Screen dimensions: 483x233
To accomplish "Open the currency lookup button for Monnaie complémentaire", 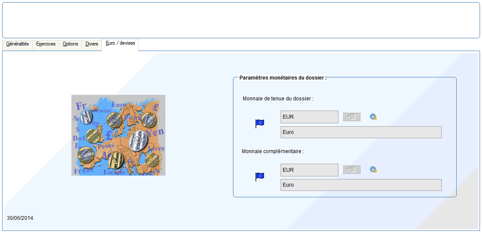I will pyautogui.click(x=352, y=170).
